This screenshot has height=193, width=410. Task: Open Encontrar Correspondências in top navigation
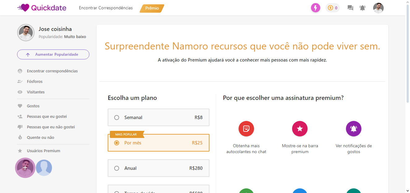[x=106, y=8]
